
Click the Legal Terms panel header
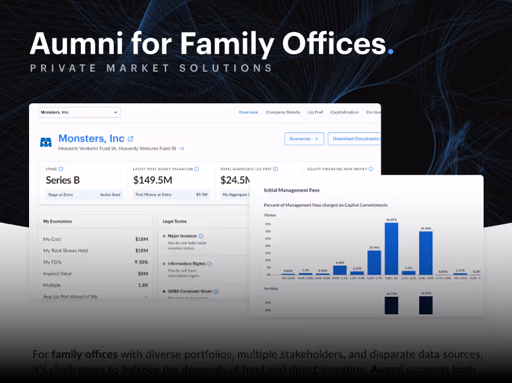pos(204,222)
